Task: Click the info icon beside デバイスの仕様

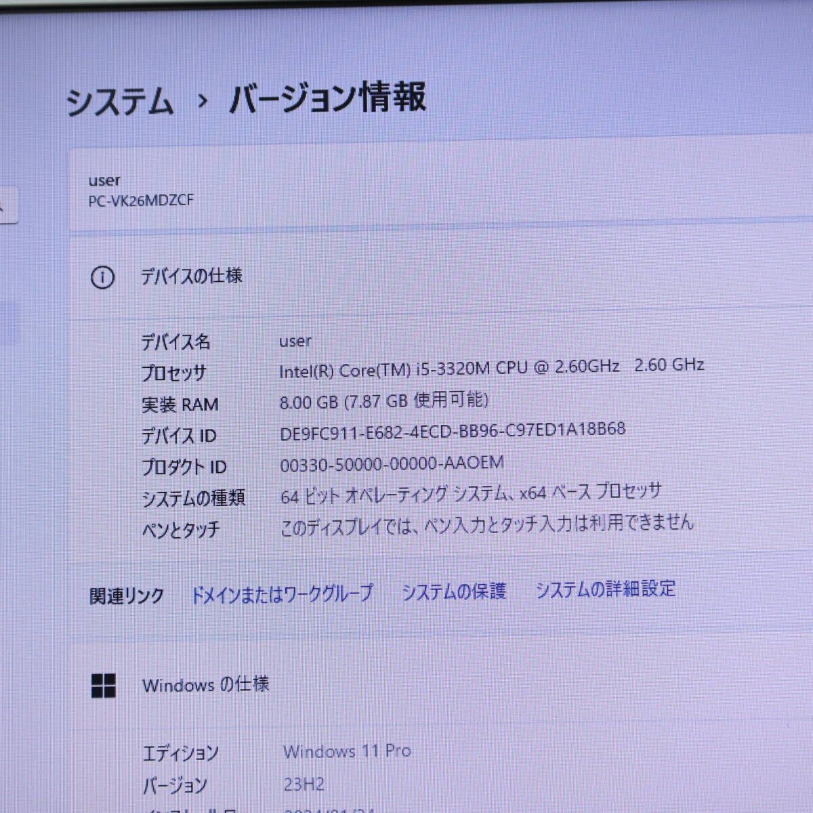Action: (x=102, y=278)
